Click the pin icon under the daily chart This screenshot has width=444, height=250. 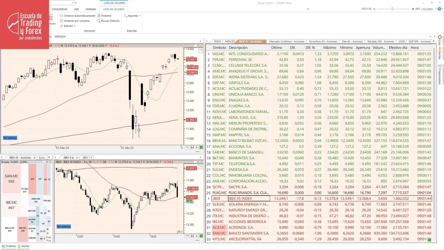click(x=197, y=147)
